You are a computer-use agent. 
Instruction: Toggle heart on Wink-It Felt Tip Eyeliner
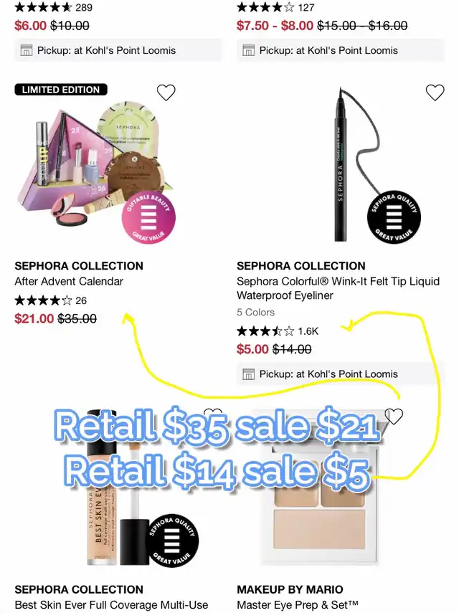tap(435, 92)
